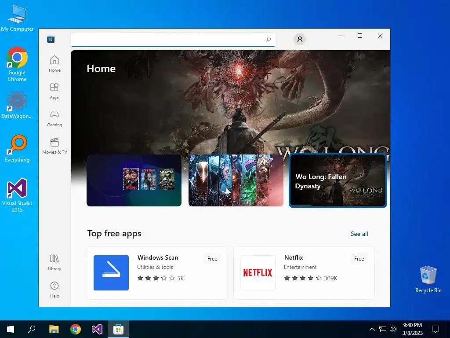Open the movies promo banner thumbnail
Screen dimensions: 450x338
click(134, 180)
